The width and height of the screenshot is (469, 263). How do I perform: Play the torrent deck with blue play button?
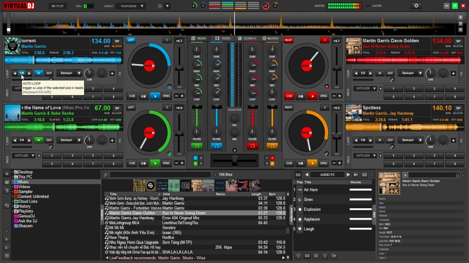coord(155,96)
